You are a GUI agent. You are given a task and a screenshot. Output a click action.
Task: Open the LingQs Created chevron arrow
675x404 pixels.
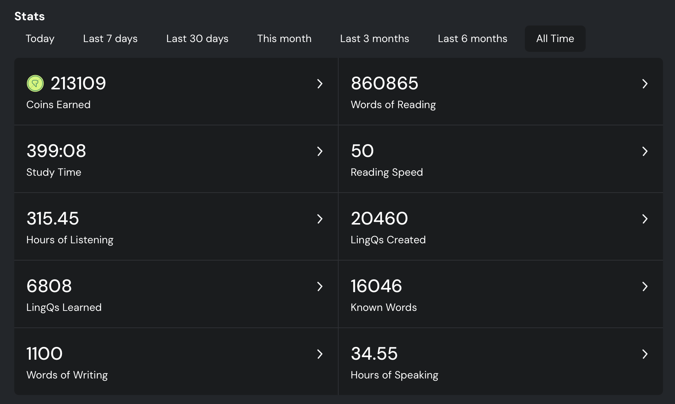tap(645, 219)
